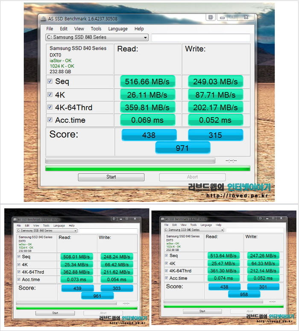Click the AS SSD Benchmark title bar icon in the top window
The height and width of the screenshot is (331, 299).
click(44, 19)
